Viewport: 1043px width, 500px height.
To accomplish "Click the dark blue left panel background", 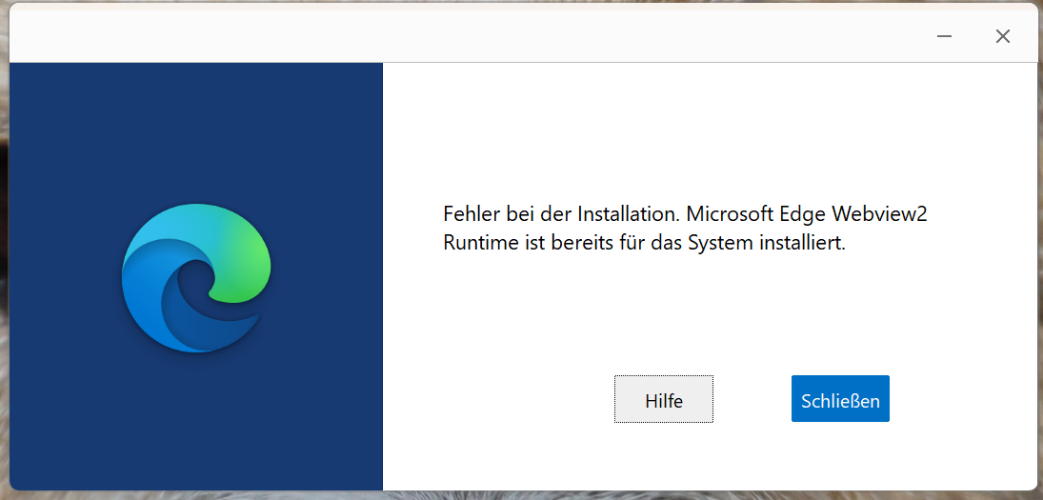I will point(196,133).
